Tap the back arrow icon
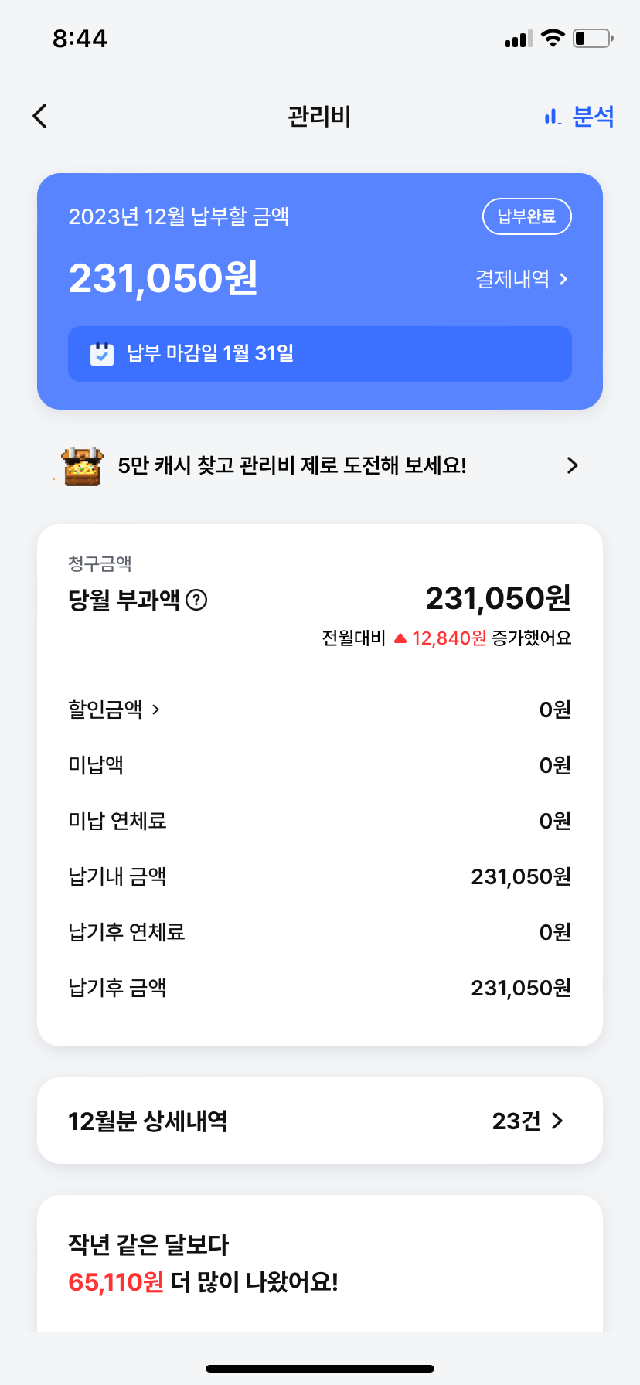The height and width of the screenshot is (1385, 640). coord(40,116)
